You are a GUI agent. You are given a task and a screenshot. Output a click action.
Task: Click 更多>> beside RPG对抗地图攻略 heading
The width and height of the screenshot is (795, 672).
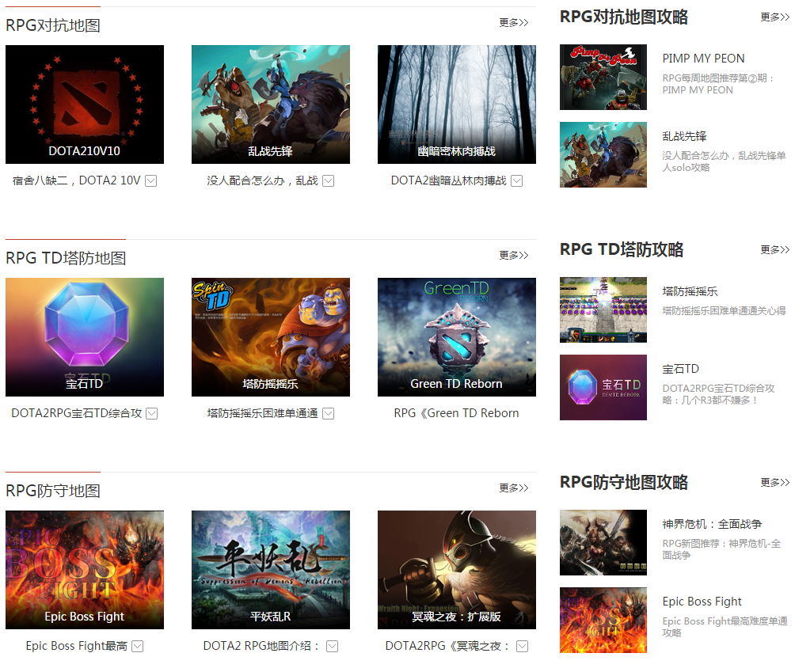tap(774, 17)
